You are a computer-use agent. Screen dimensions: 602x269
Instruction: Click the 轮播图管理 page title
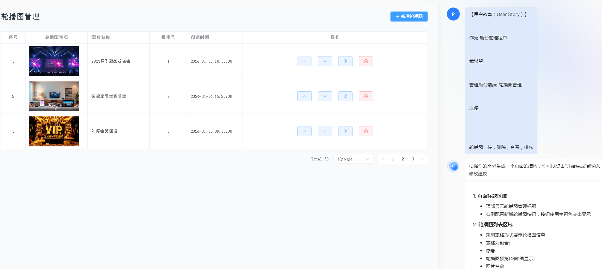[x=20, y=17]
